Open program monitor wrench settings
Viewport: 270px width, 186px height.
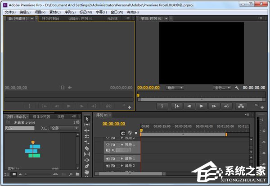click(x=237, y=88)
